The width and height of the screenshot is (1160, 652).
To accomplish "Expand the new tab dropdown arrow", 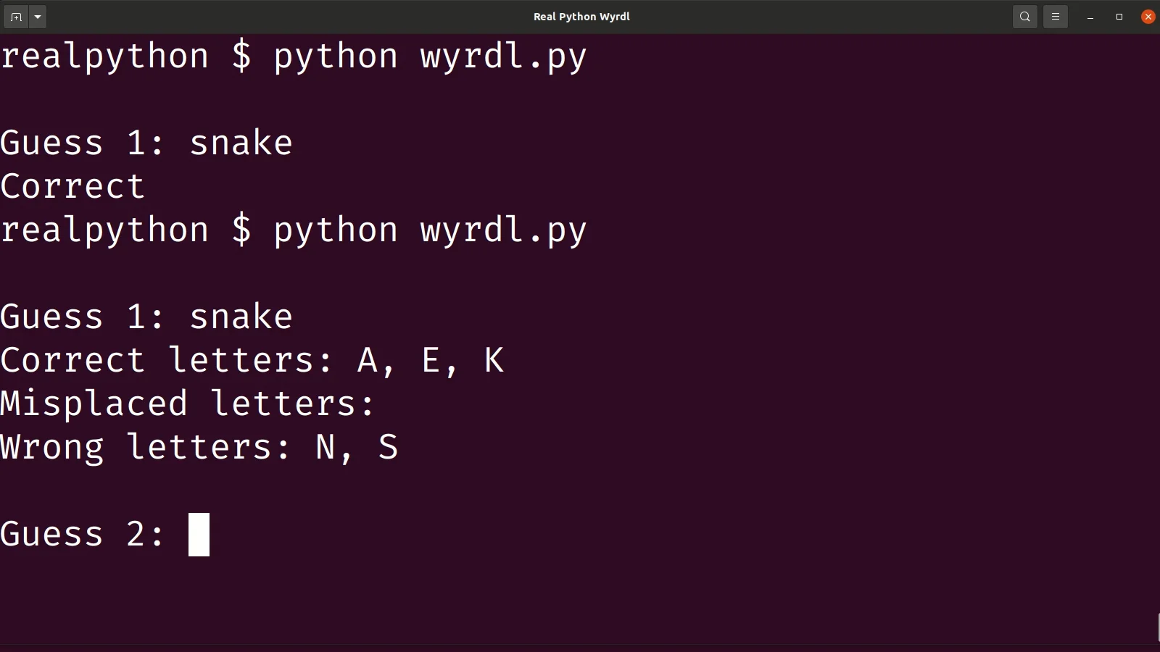I will tap(38, 17).
